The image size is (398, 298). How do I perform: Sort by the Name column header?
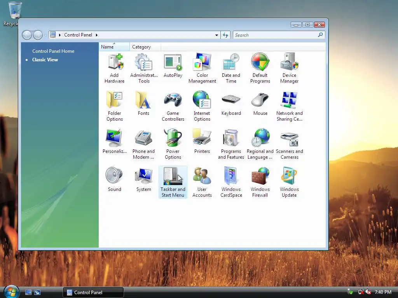(114, 47)
